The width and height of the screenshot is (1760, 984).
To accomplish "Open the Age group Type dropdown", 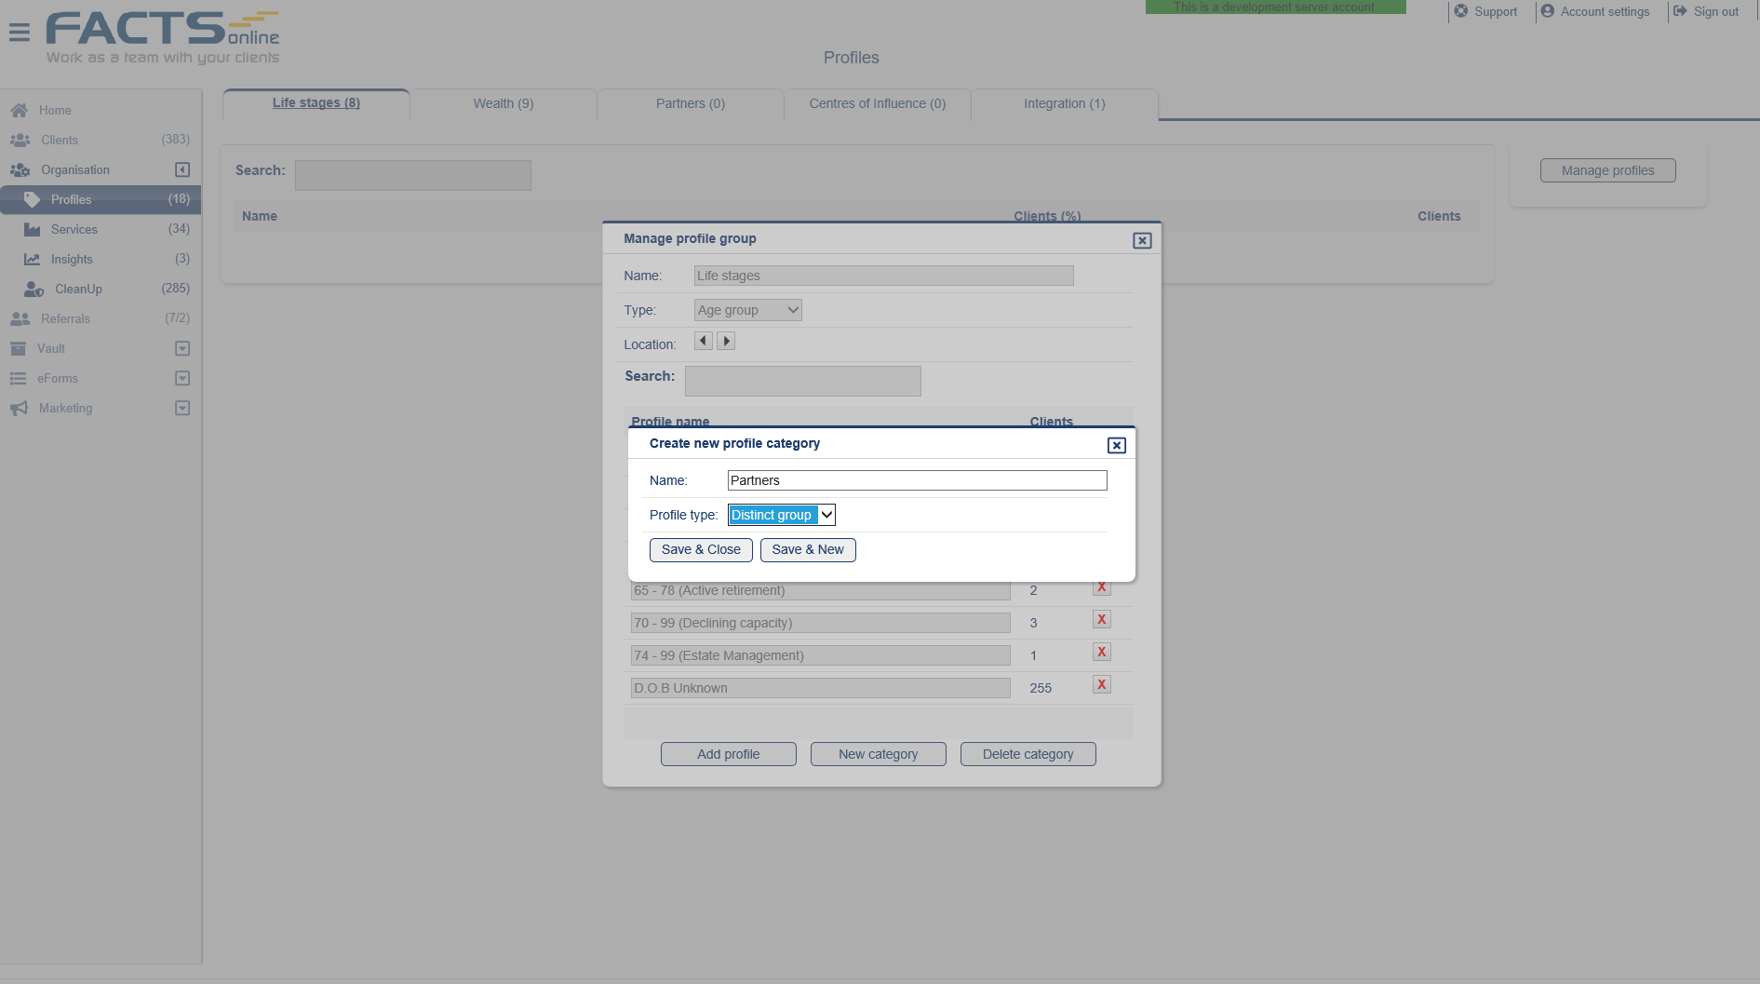I will click(748, 310).
